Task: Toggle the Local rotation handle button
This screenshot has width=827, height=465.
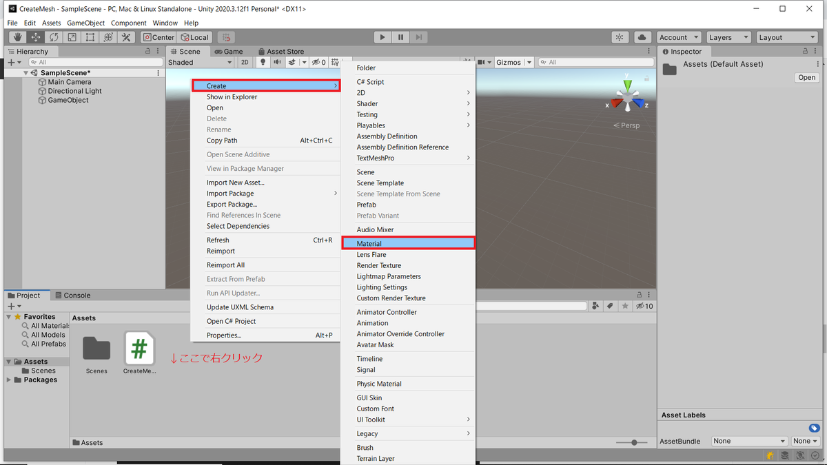Action: click(x=194, y=37)
